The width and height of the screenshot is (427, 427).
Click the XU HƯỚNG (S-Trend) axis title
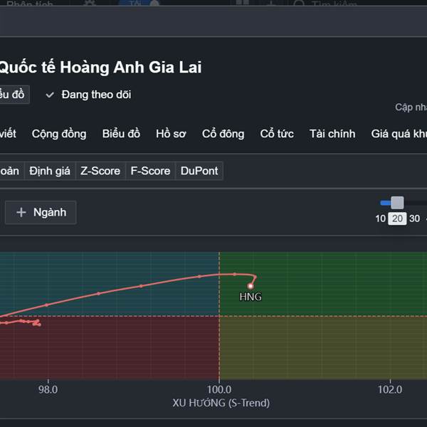pos(221,403)
